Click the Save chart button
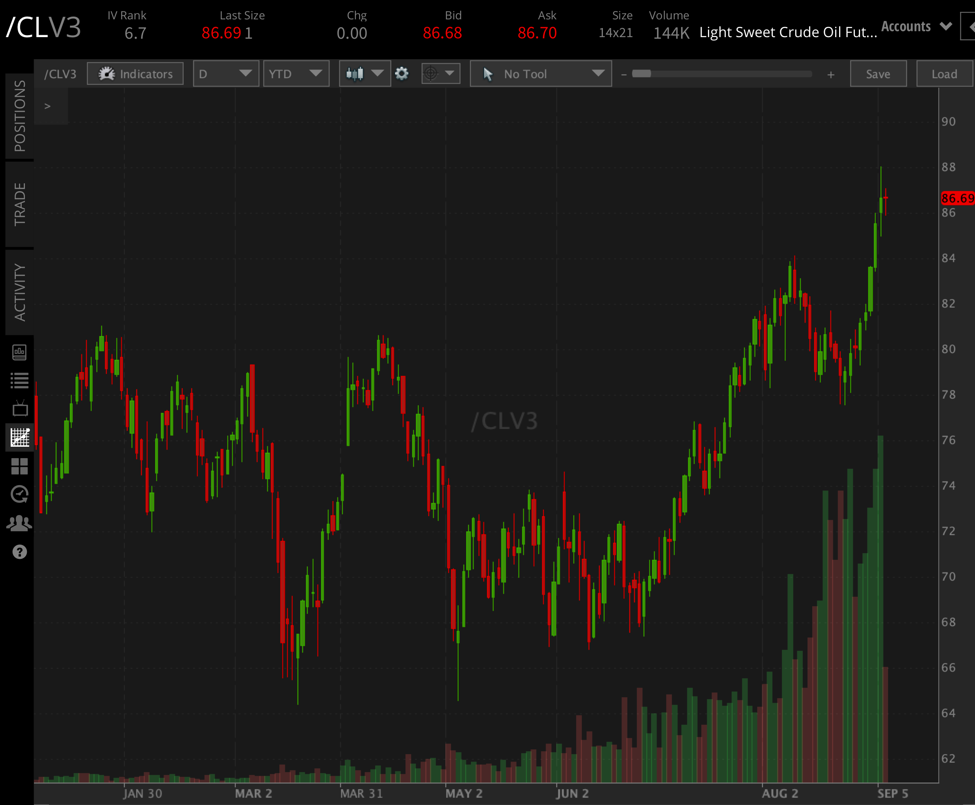975x805 pixels. click(x=878, y=73)
